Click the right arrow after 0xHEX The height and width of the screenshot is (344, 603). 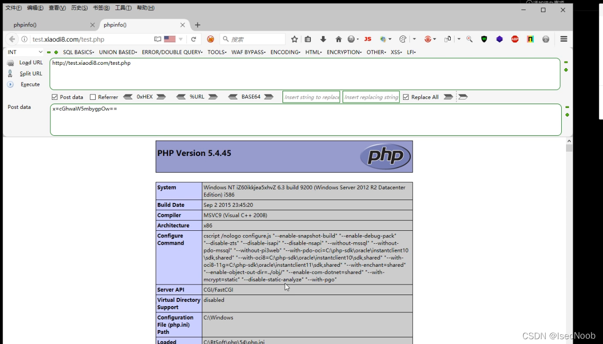(161, 97)
